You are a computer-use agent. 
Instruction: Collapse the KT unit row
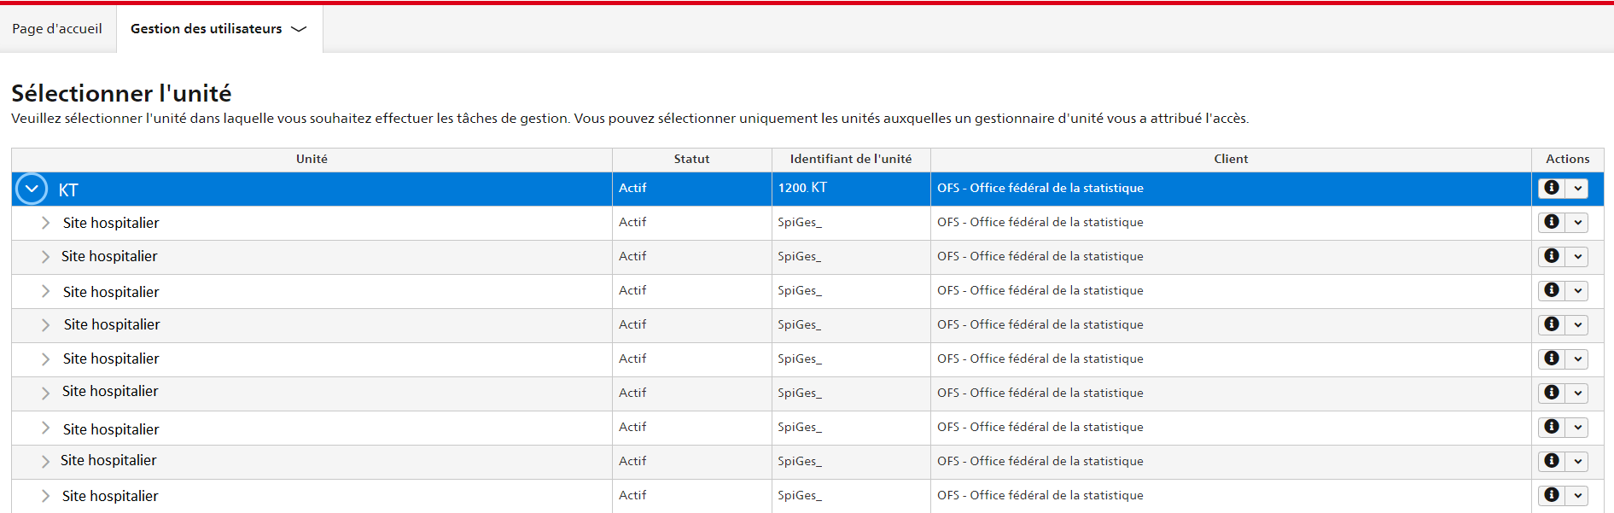click(32, 189)
